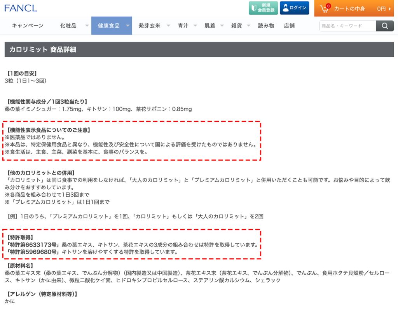
Task: Click the 新規会員登録 beginner mark icon
Action: 253,8
